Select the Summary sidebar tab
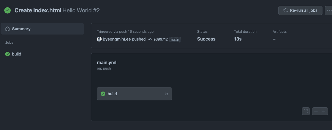The width and height of the screenshot is (332, 130). pyautogui.click(x=42, y=29)
